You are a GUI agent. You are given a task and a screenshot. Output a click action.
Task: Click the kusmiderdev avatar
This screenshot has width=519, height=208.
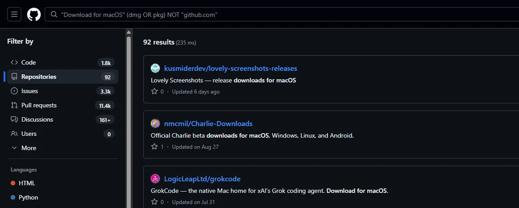[155, 68]
